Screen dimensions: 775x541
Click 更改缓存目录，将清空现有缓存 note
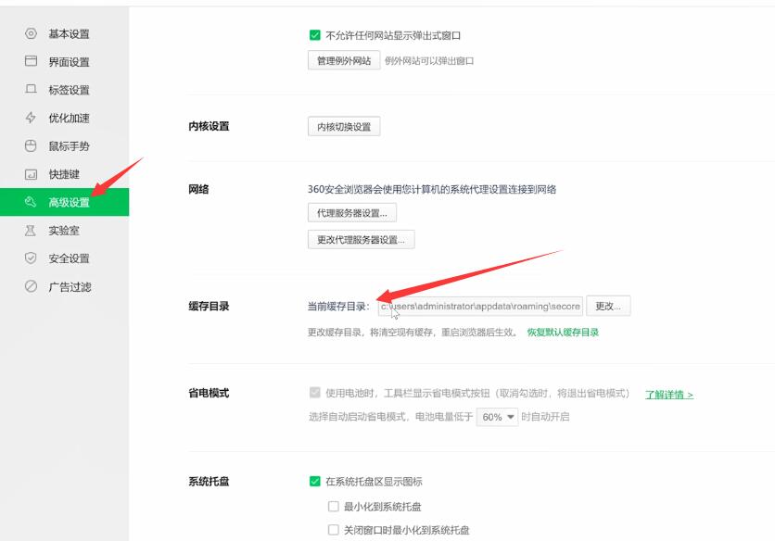(x=412, y=332)
